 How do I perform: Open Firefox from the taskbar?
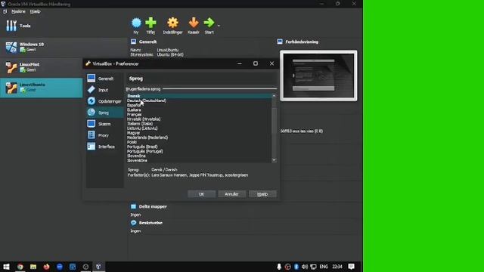click(x=46, y=267)
